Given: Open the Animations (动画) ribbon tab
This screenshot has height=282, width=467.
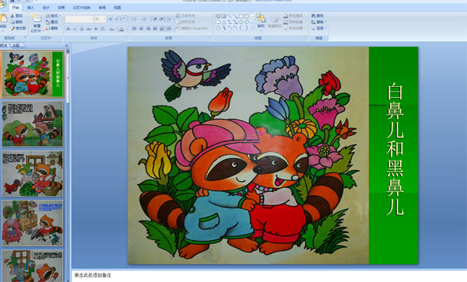Looking at the screenshot, I should tap(61, 8).
